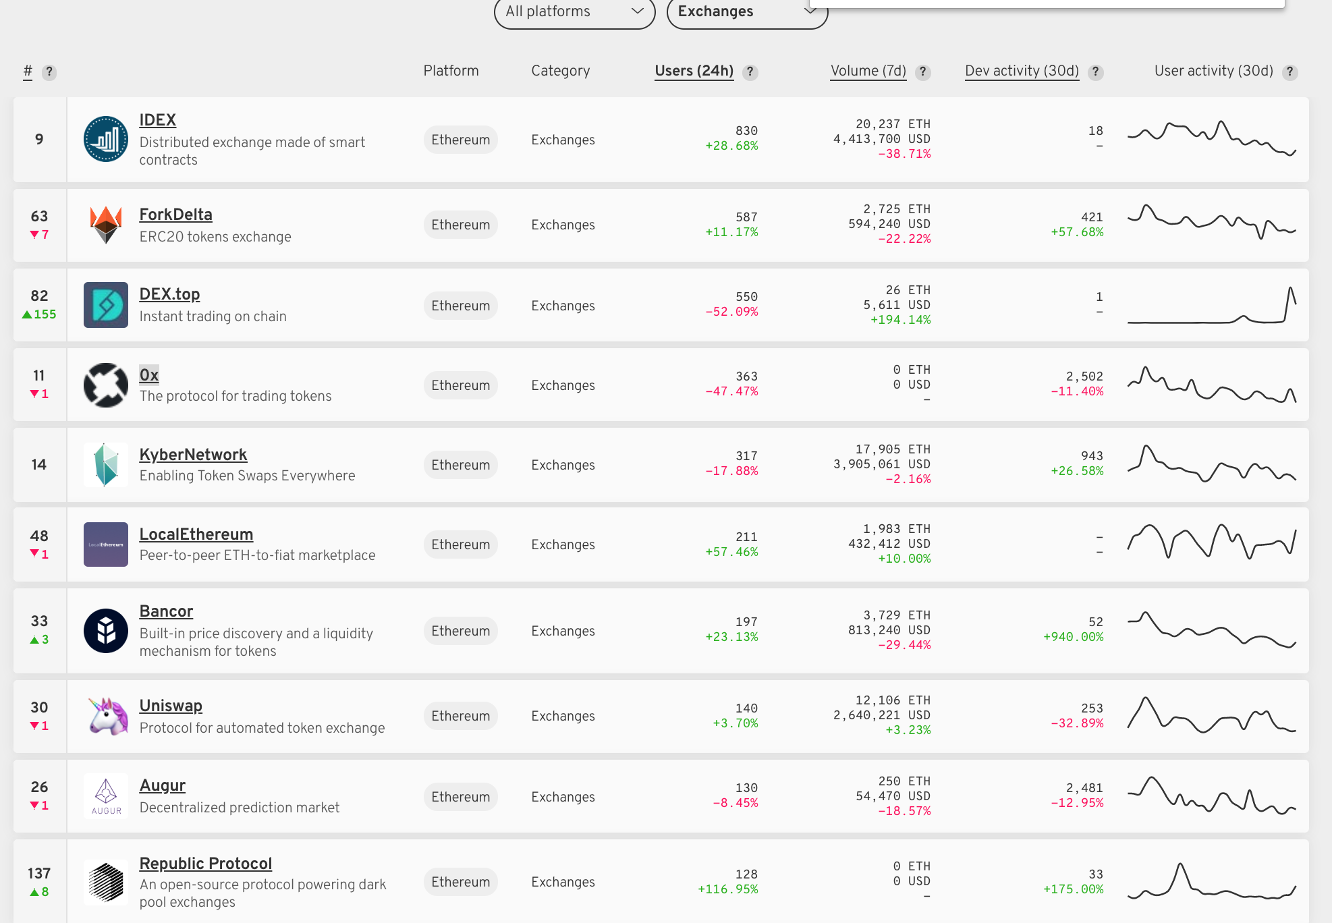Click Exchanges category in Uniswap row
The height and width of the screenshot is (923, 1332).
tap(563, 716)
